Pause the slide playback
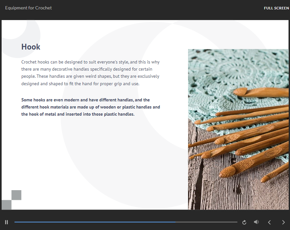The image size is (290, 230). [6, 222]
